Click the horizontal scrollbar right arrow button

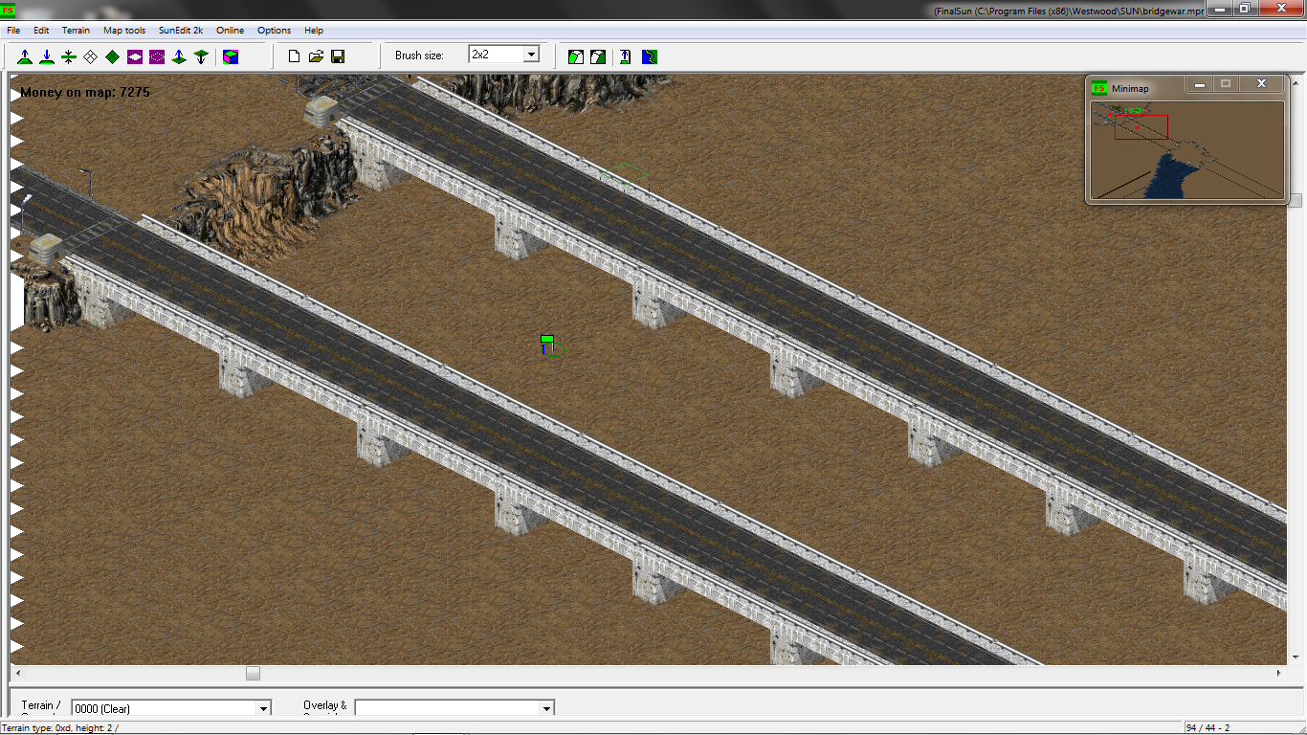[x=1280, y=674]
